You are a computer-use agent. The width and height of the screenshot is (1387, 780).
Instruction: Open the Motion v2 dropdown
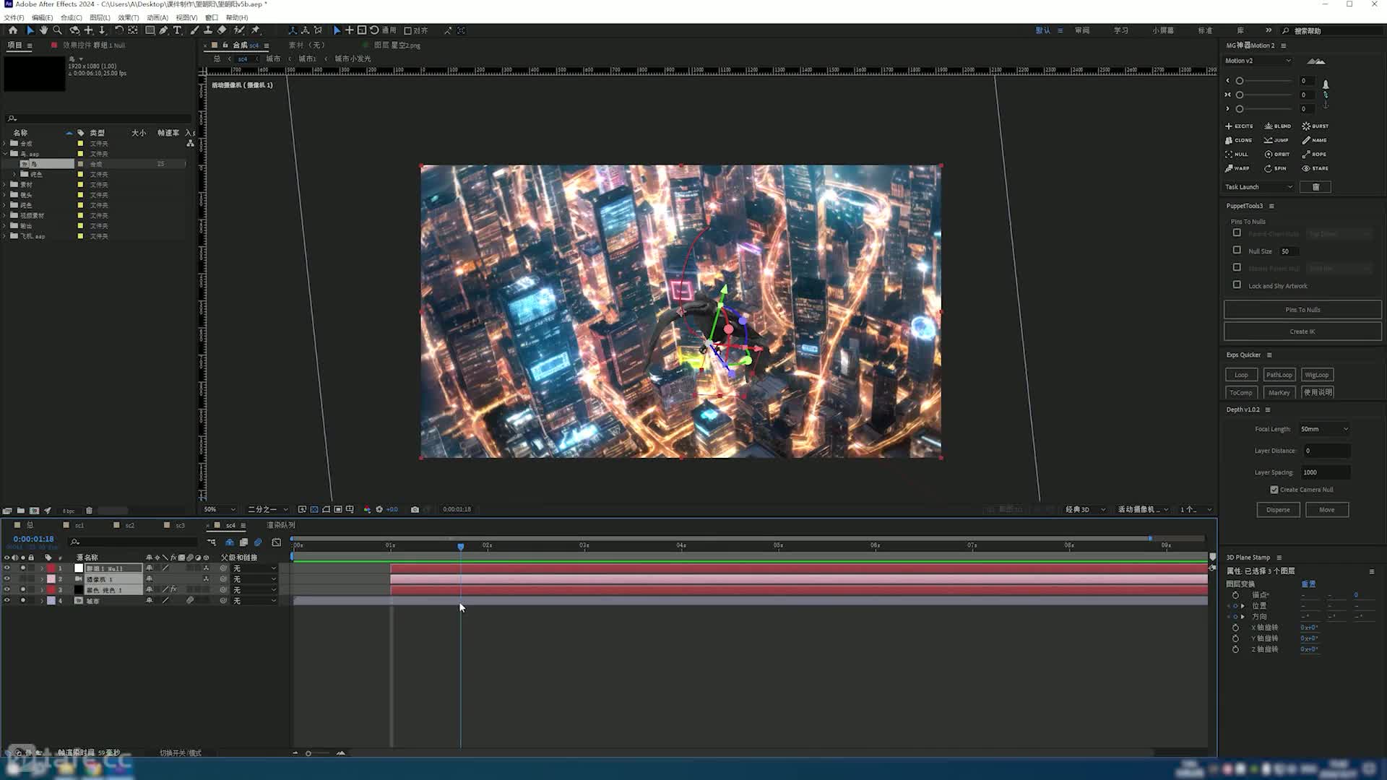point(1258,61)
